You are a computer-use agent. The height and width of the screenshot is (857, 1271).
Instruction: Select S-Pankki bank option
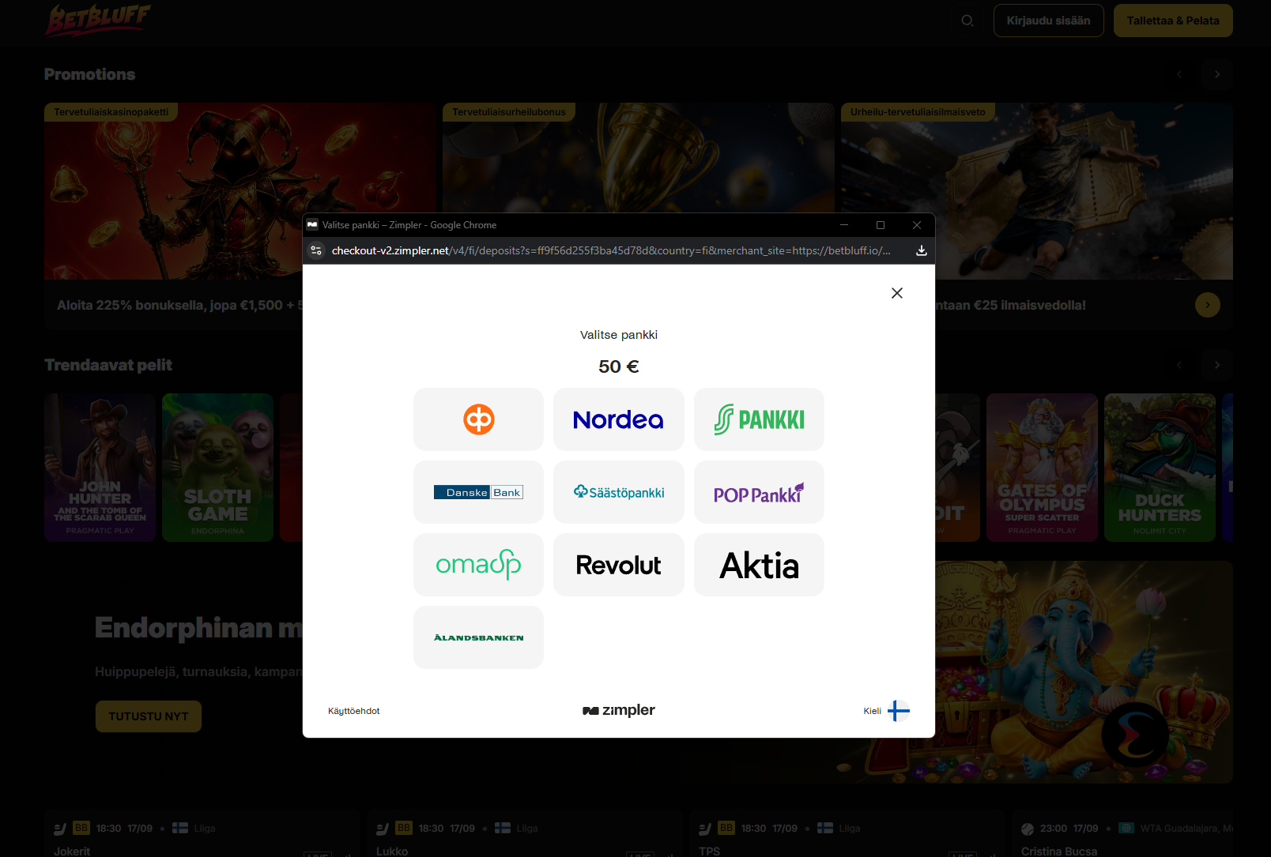click(759, 419)
